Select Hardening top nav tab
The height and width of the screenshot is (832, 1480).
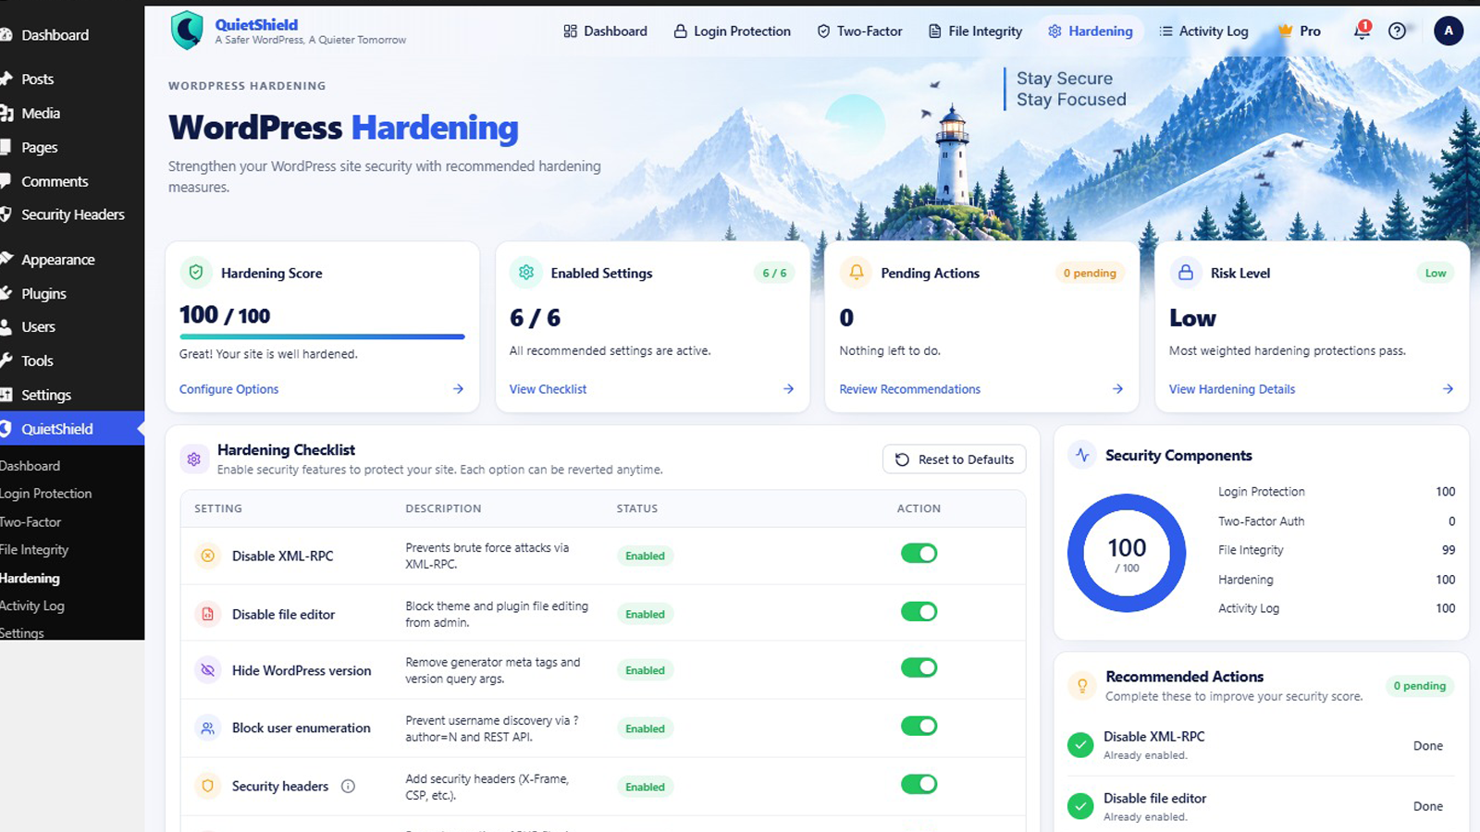click(1090, 31)
